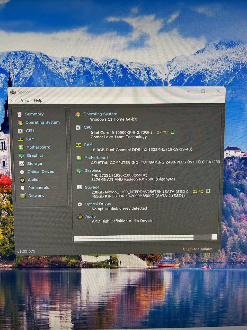Click the Optical Drives icon in summary panel
The image size is (247, 330).
click(x=80, y=204)
